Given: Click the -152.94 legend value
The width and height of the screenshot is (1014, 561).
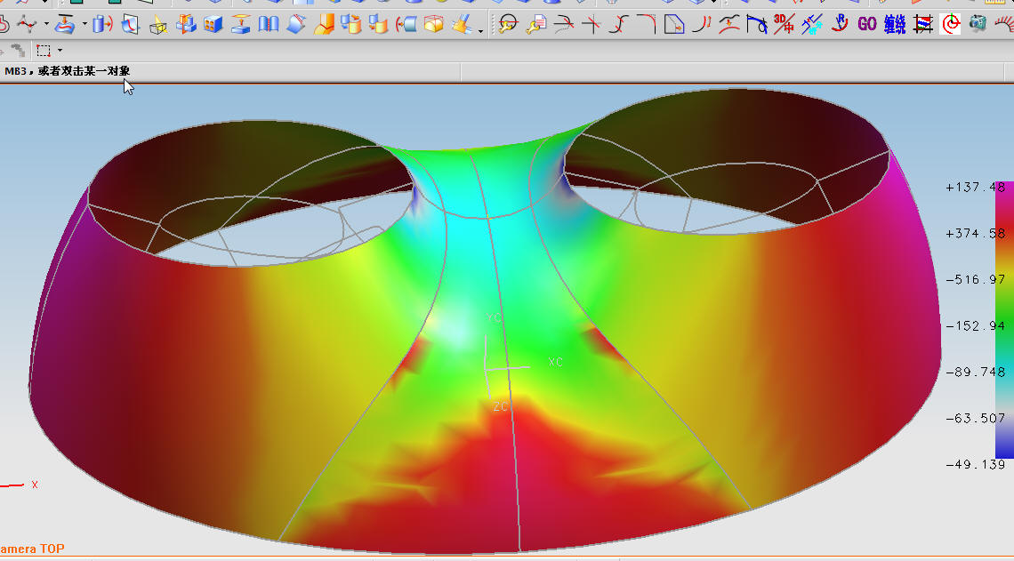Looking at the screenshot, I should click(975, 325).
